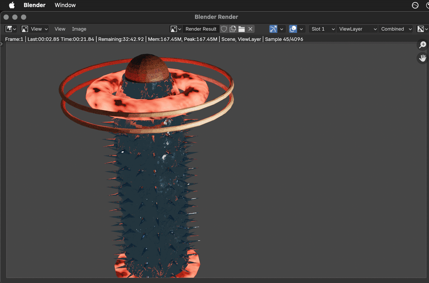Screen dimensions: 429x283
Task: Unlink Render Result with X icon
Action: [x=250, y=29]
